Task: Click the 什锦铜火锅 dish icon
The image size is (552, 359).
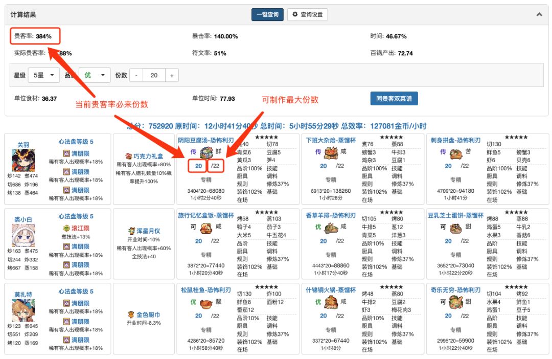Action: (x=331, y=303)
